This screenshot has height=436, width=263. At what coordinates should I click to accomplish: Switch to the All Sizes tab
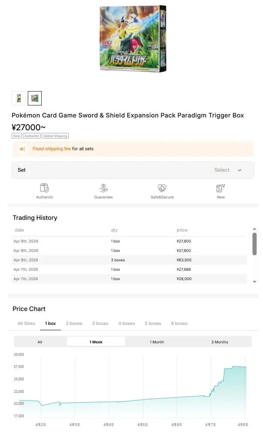tap(26, 323)
